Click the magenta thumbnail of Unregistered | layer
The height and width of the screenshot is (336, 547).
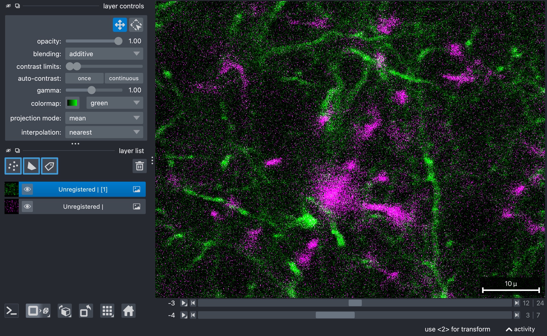pyautogui.click(x=12, y=206)
